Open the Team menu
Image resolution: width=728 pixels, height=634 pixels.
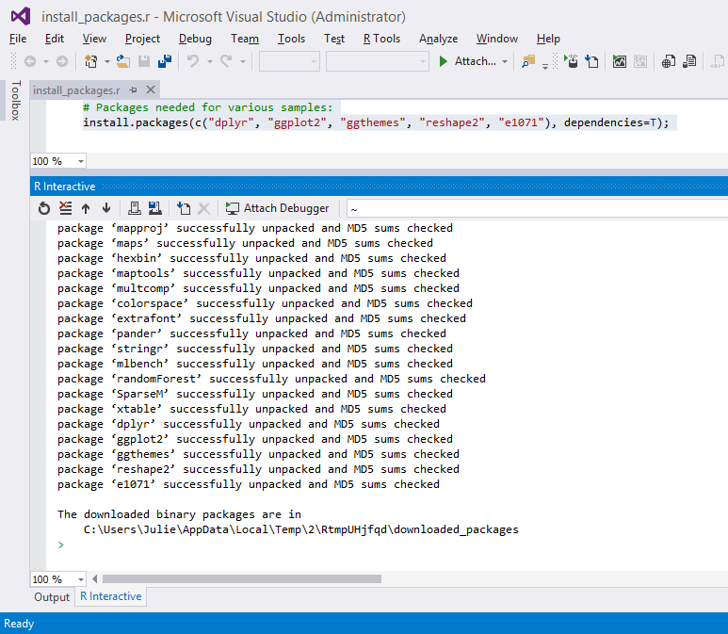245,39
